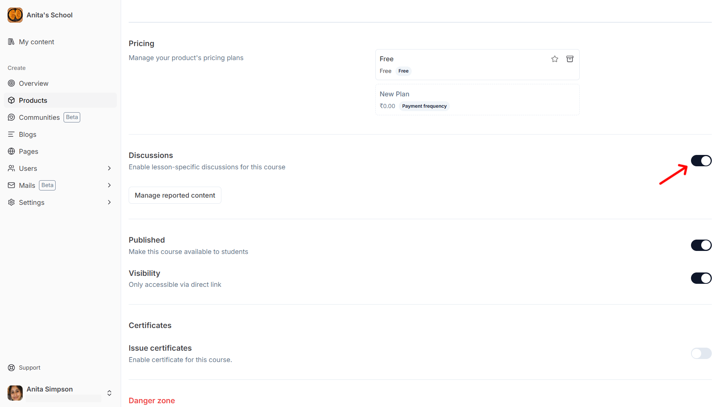Click Manage reported content button
719x407 pixels.
175,195
